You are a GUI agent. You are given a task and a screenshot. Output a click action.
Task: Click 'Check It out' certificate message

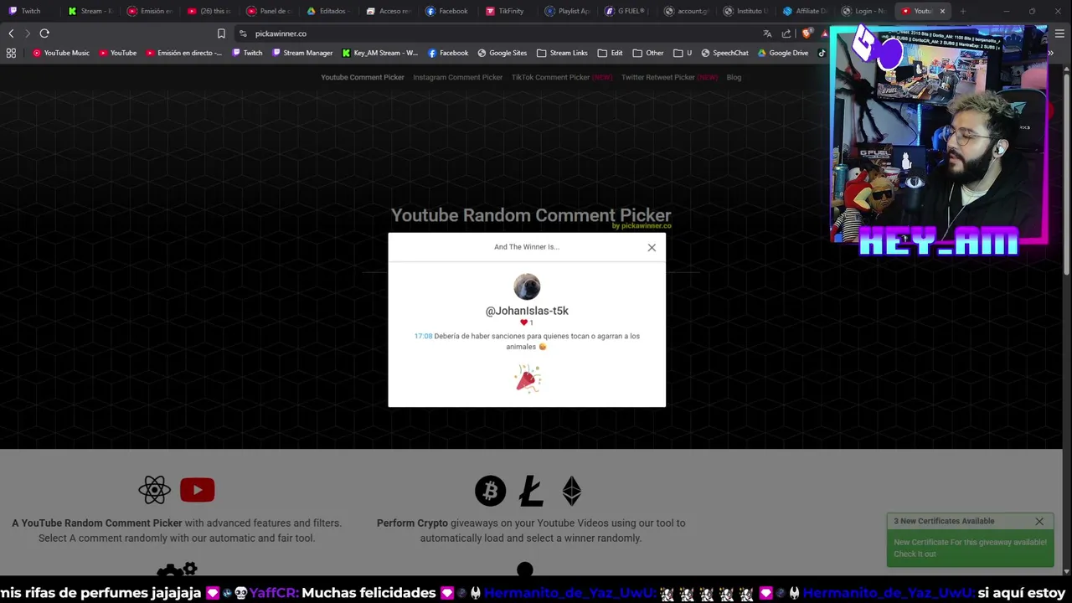click(970, 548)
